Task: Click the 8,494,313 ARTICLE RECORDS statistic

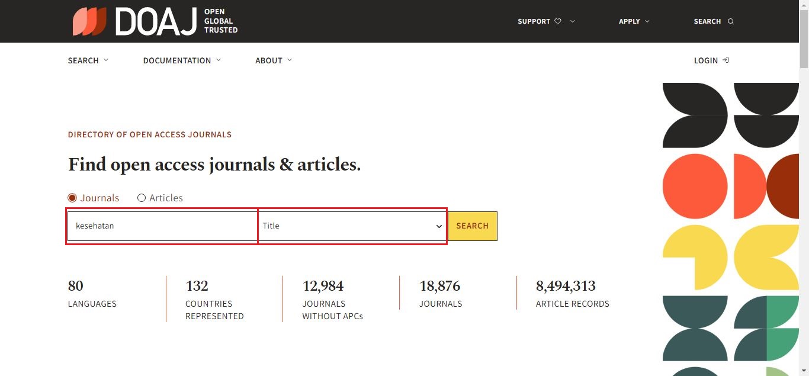Action: (572, 294)
